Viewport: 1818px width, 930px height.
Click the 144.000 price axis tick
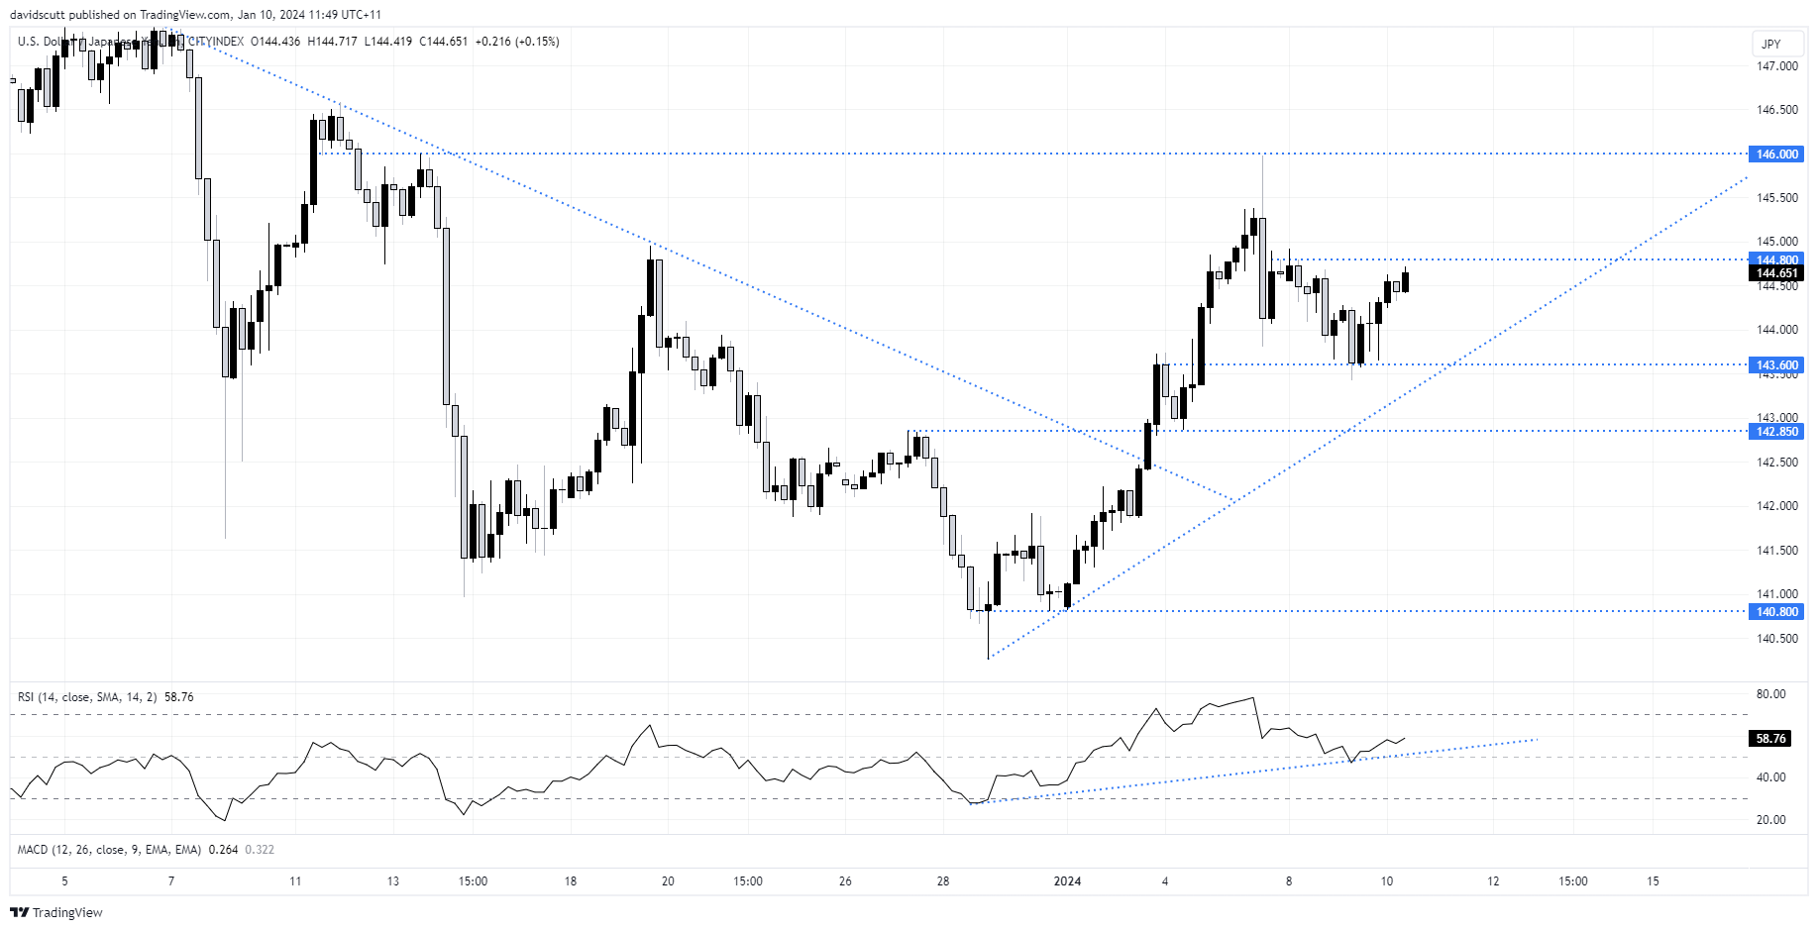[x=1777, y=330]
